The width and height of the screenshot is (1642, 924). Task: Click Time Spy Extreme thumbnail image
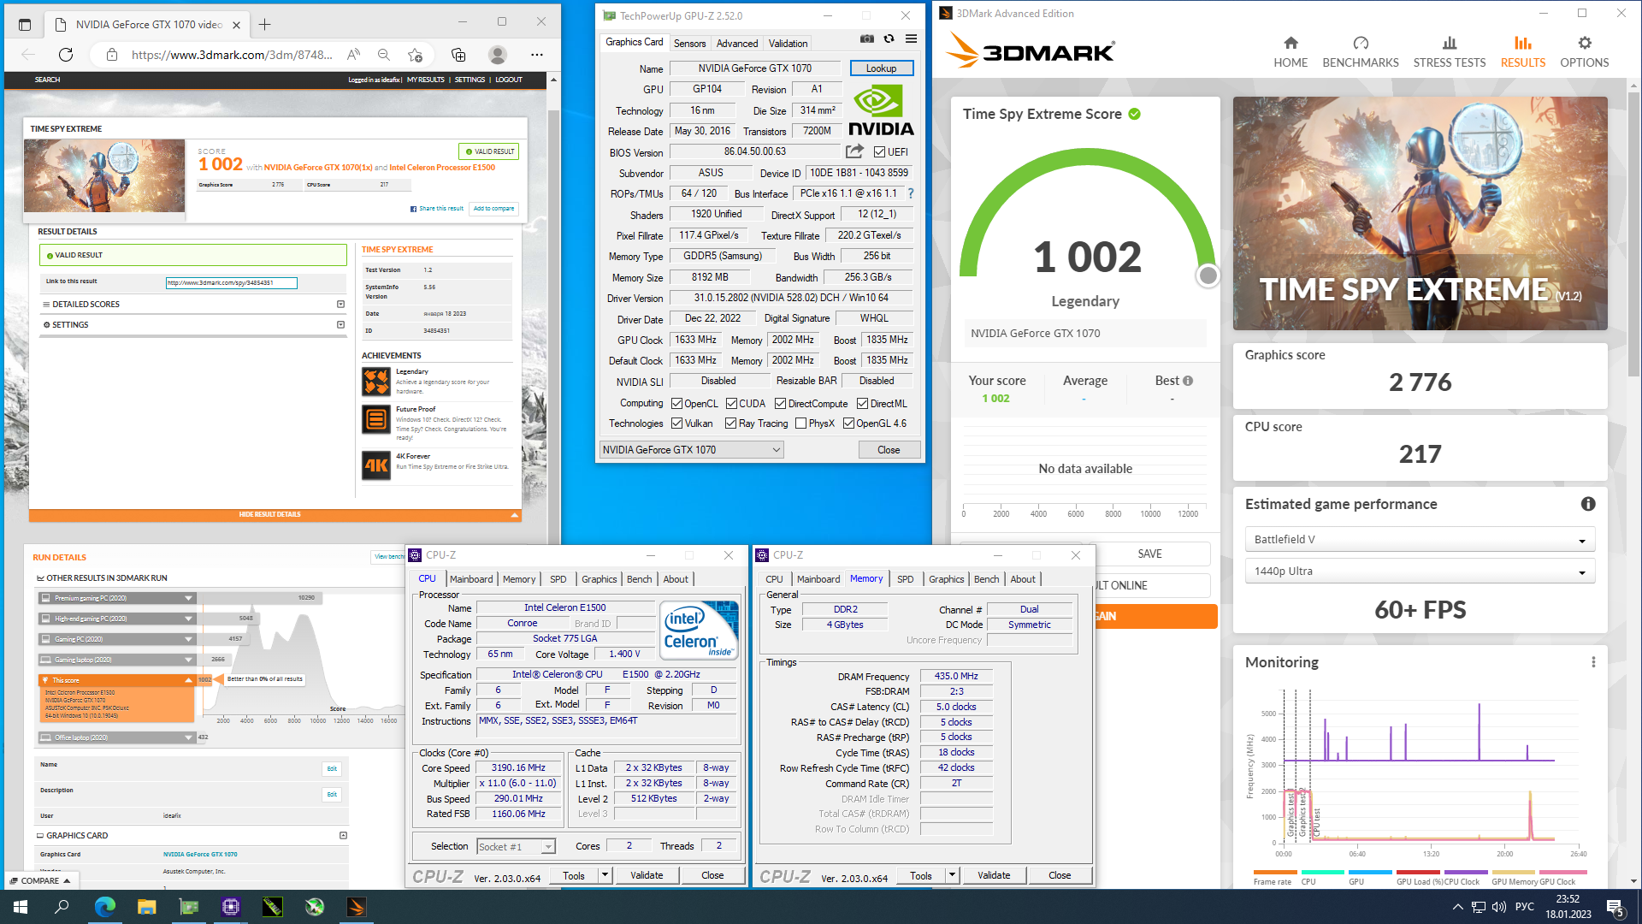coord(104,176)
